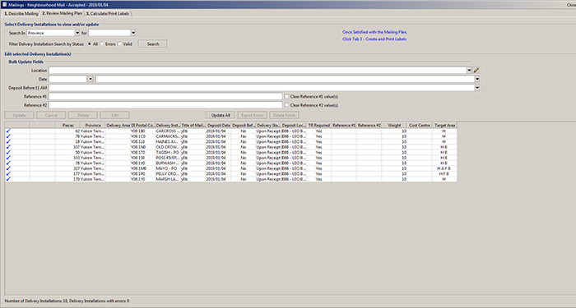576x308 pixels.
Task: Click the checkmark icon in OLD CROW row
Action: coord(8,147)
